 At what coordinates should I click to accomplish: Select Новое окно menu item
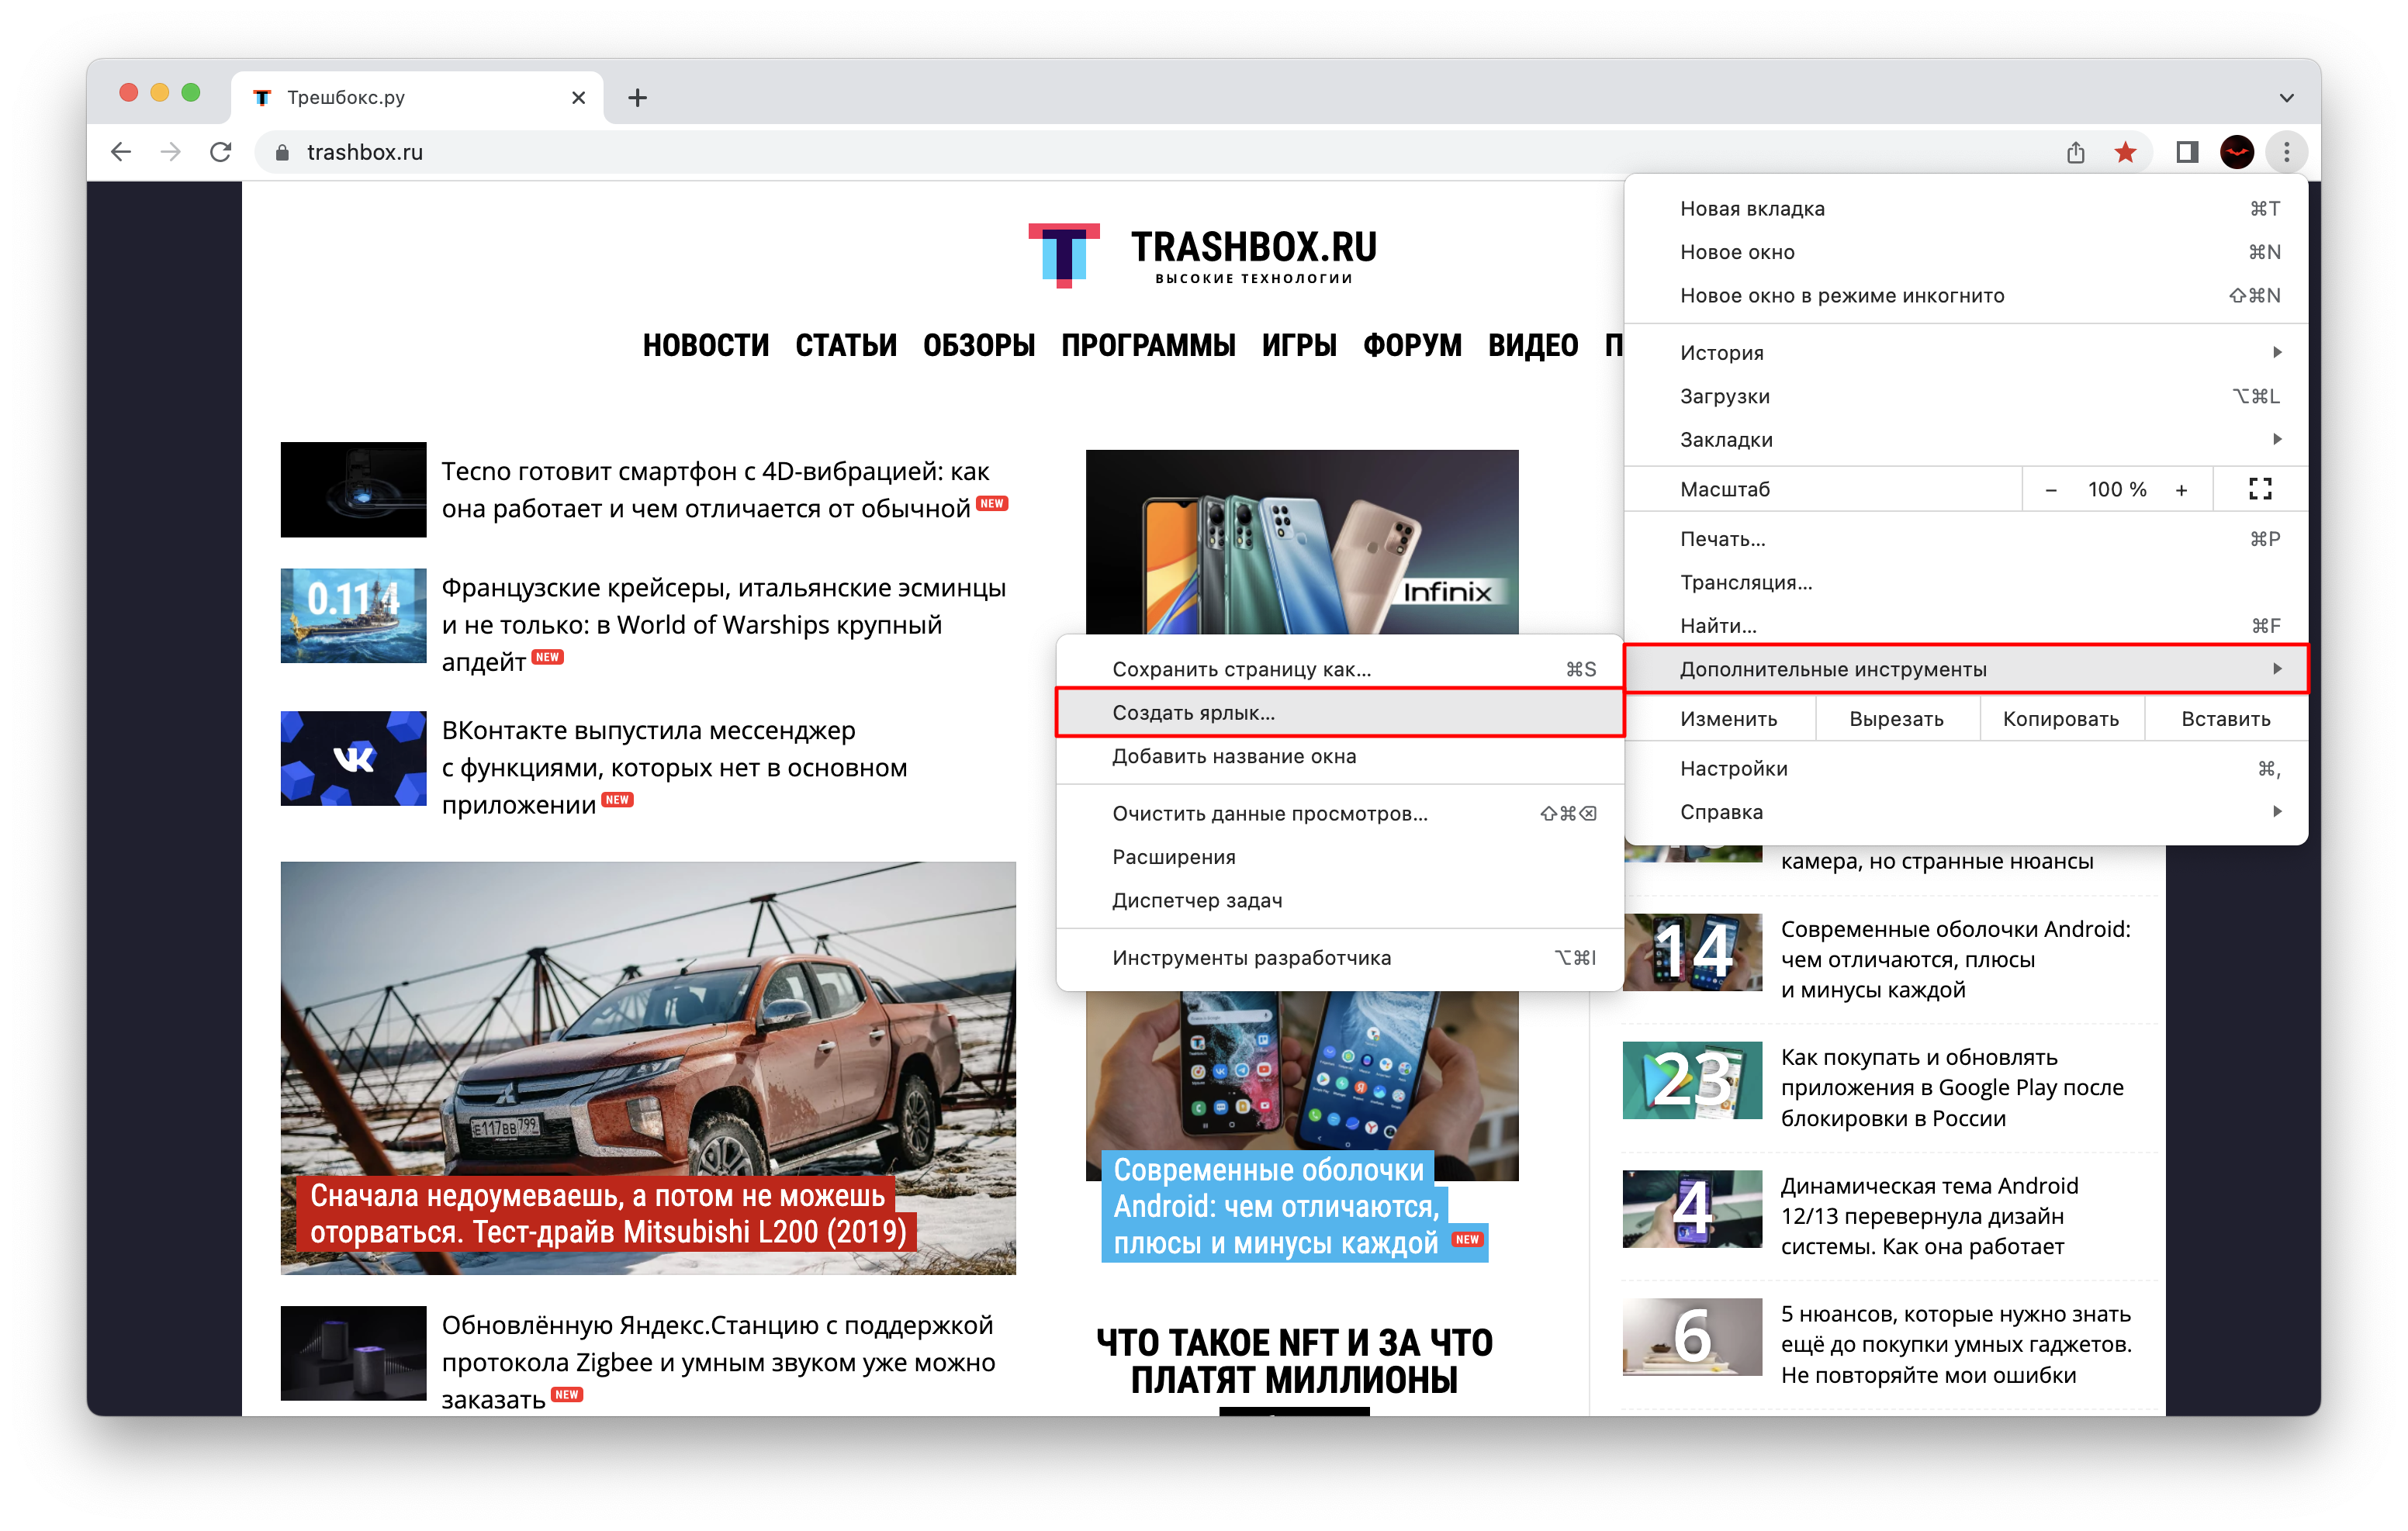(x=1966, y=252)
